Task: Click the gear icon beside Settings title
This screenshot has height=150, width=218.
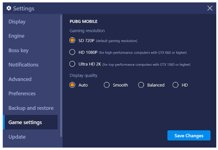Action: [9, 8]
